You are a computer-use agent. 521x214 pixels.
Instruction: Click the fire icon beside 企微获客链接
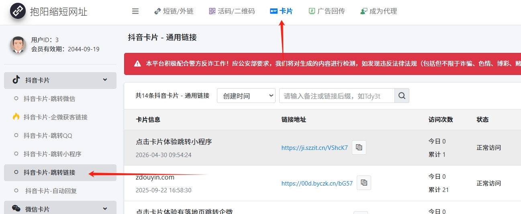tap(16, 117)
